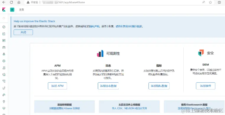
Task: Open the space selector D avatar
Action: (x=12, y=10)
